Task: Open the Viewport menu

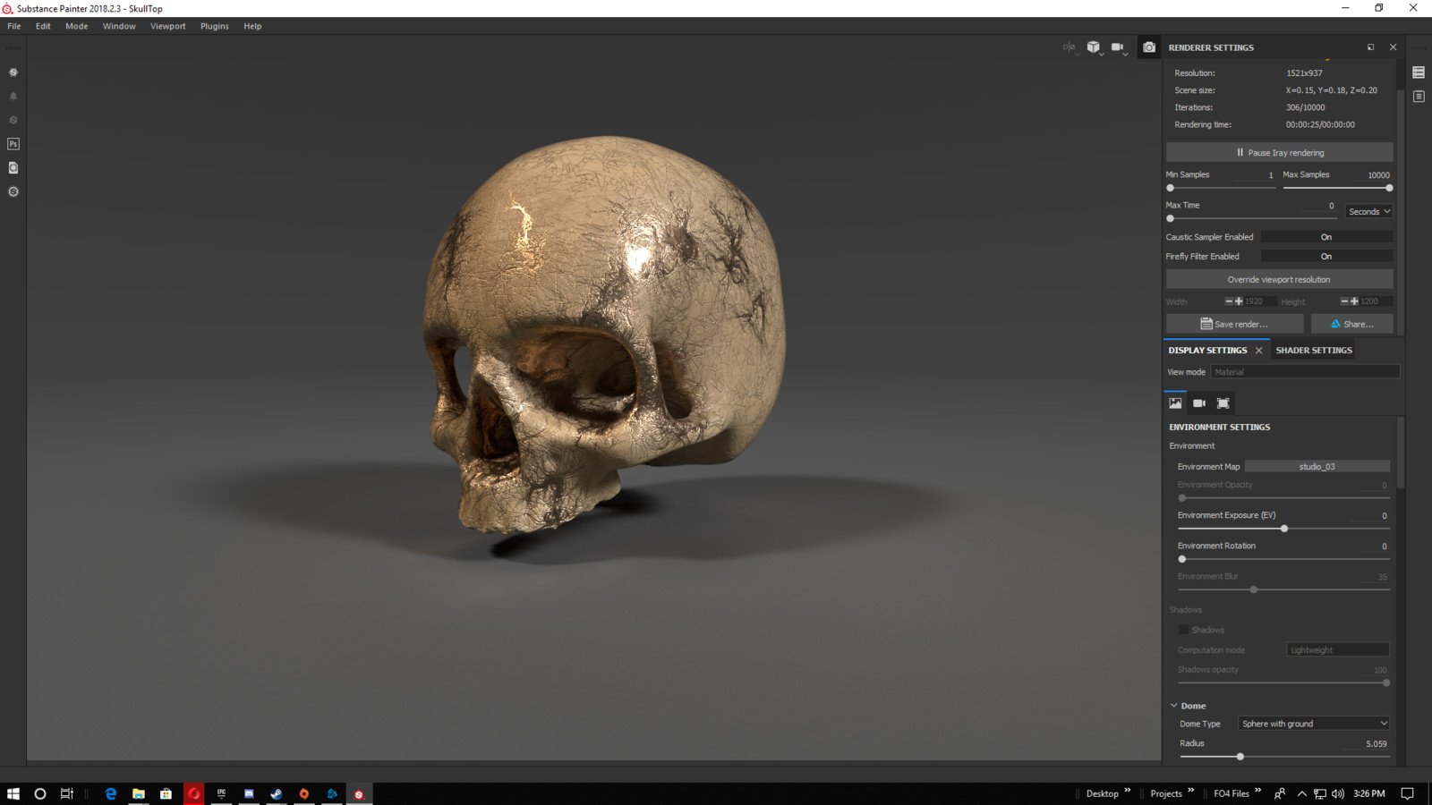Action: pos(167,27)
